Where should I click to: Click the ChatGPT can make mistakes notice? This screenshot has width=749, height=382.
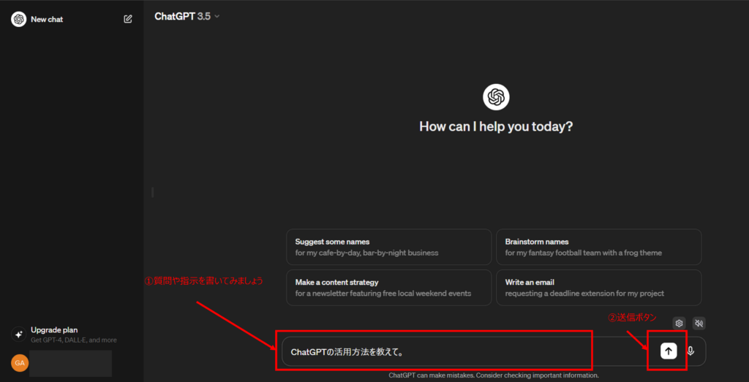coord(494,375)
